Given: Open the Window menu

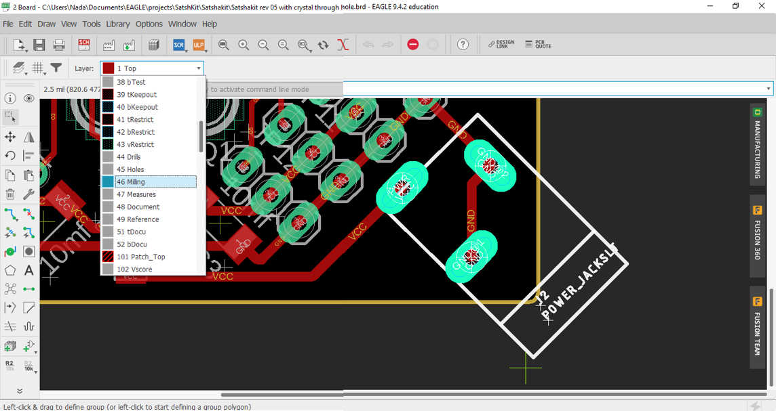Looking at the screenshot, I should [x=182, y=24].
